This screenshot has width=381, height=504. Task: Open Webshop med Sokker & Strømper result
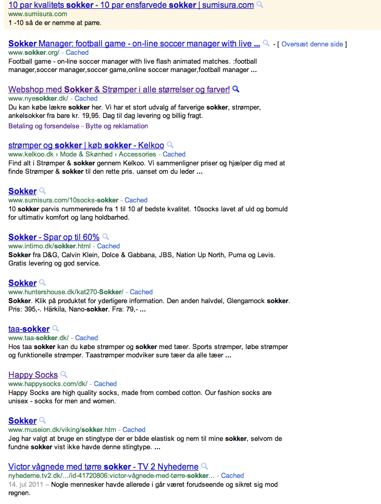(x=119, y=90)
